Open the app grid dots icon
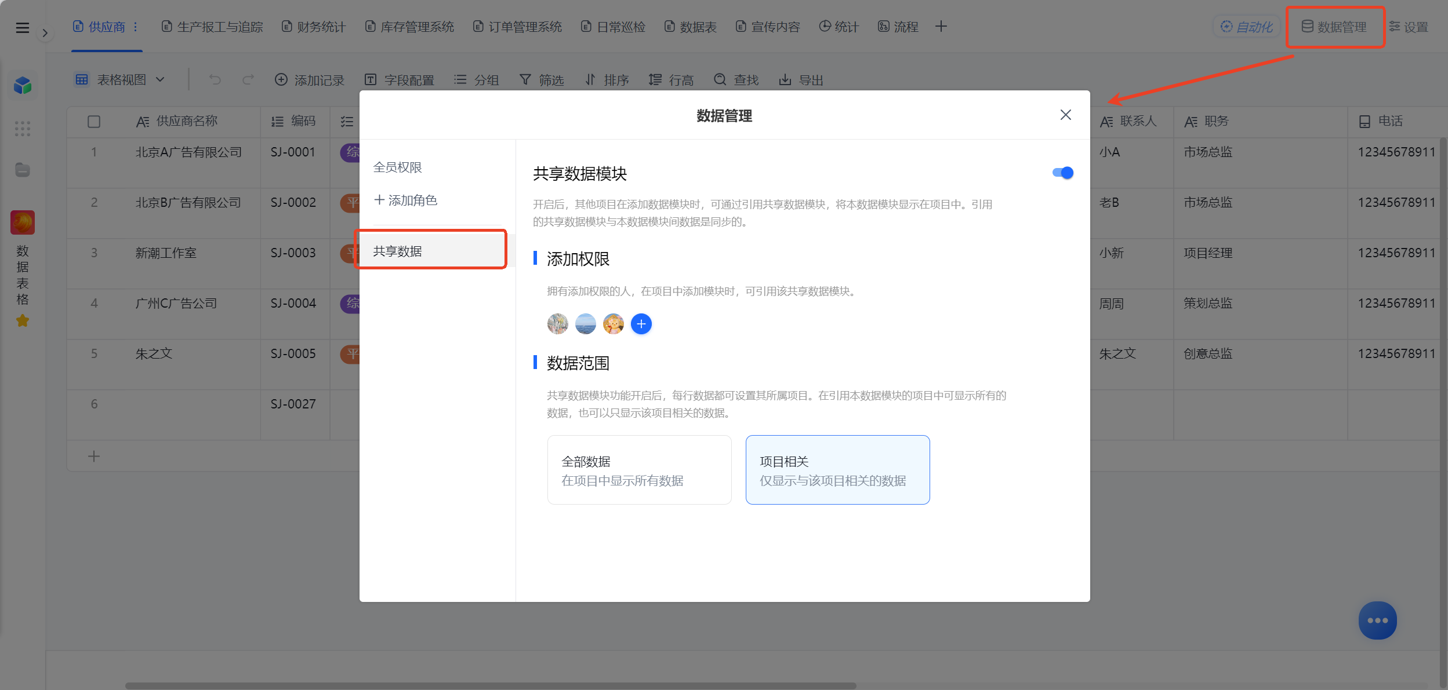 tap(23, 129)
